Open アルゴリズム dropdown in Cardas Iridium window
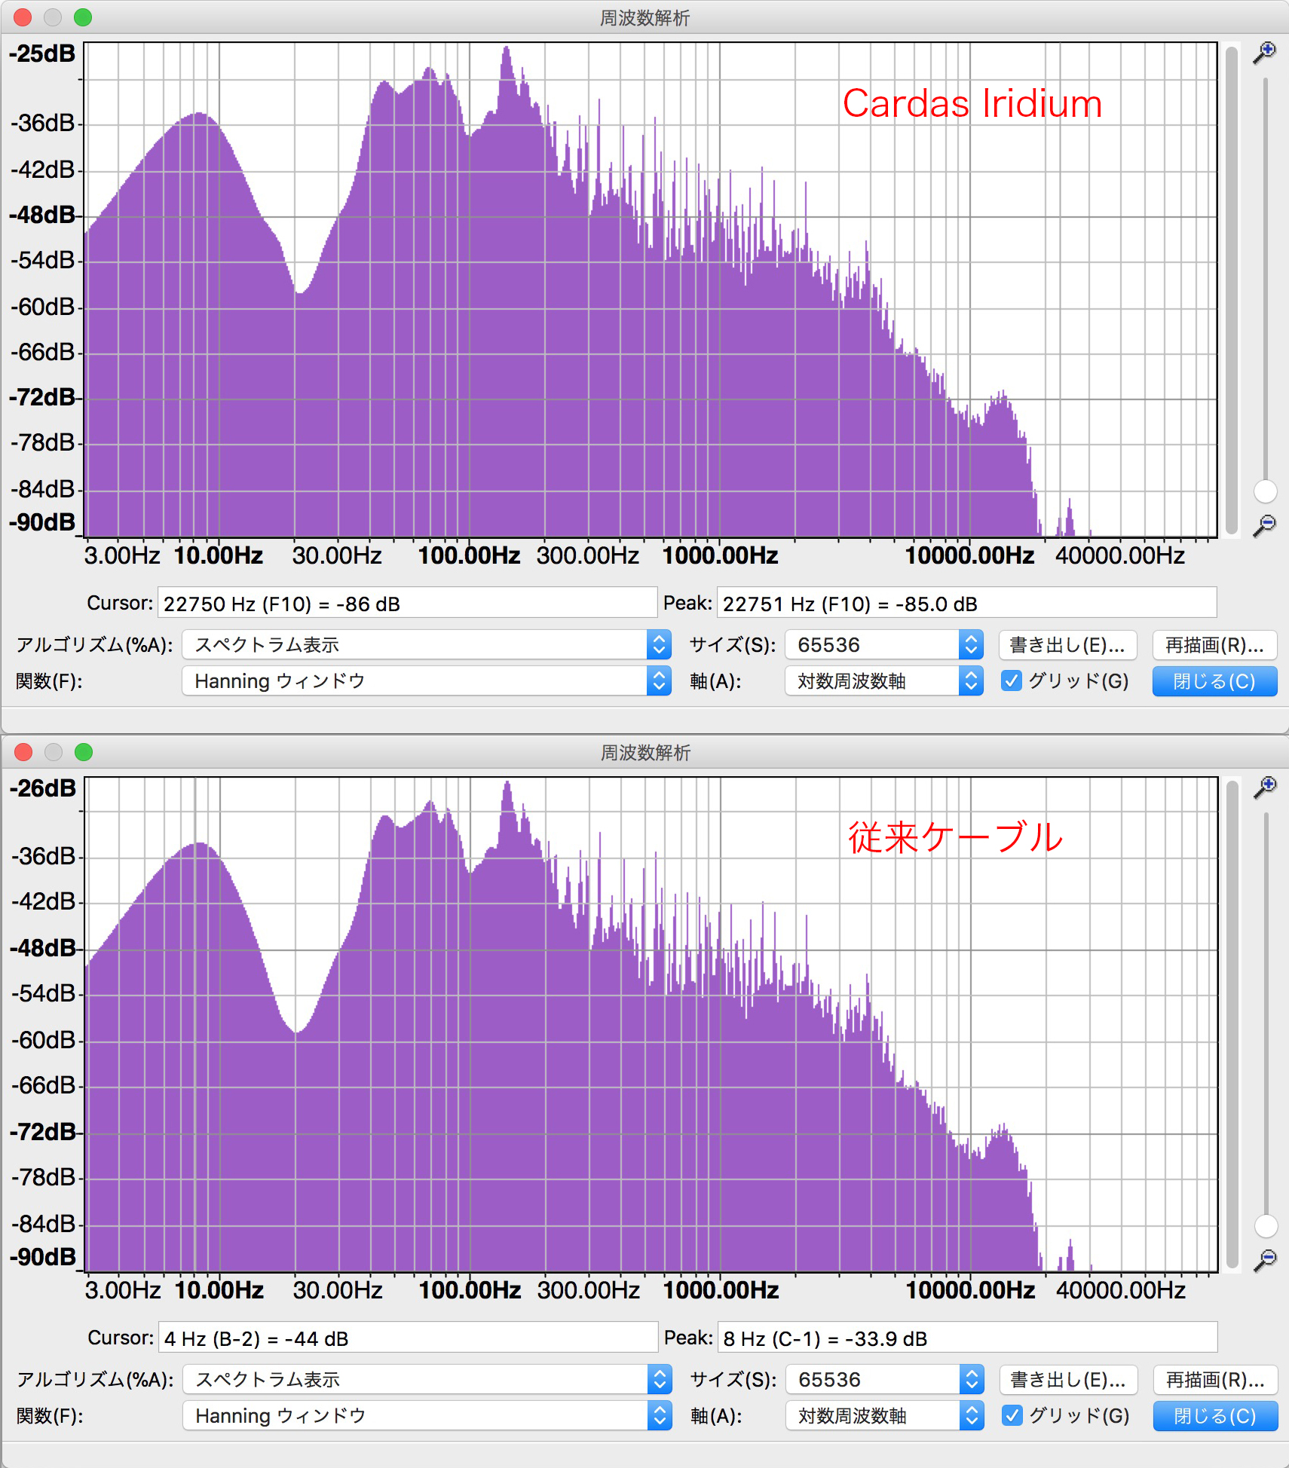 (x=427, y=645)
